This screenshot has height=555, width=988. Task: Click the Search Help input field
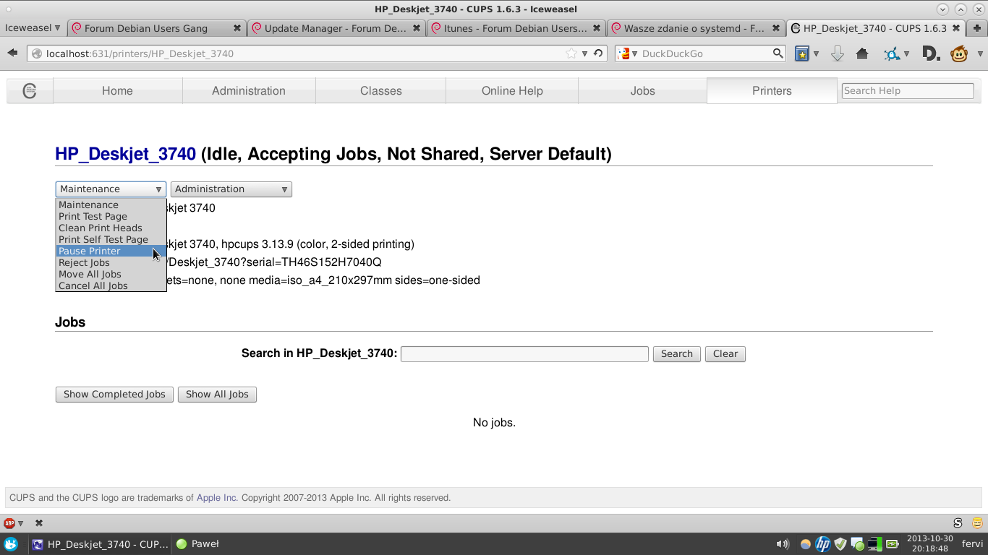point(907,91)
